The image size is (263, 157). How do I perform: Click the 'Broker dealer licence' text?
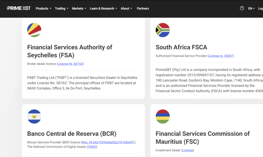click(42, 64)
